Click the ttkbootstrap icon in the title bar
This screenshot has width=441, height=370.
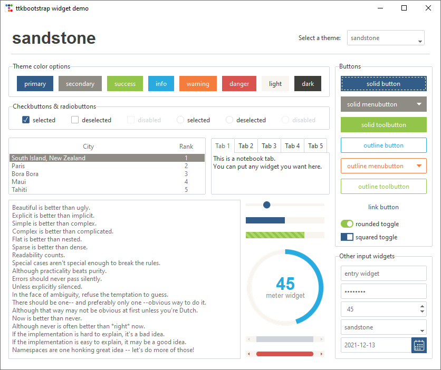[9, 8]
